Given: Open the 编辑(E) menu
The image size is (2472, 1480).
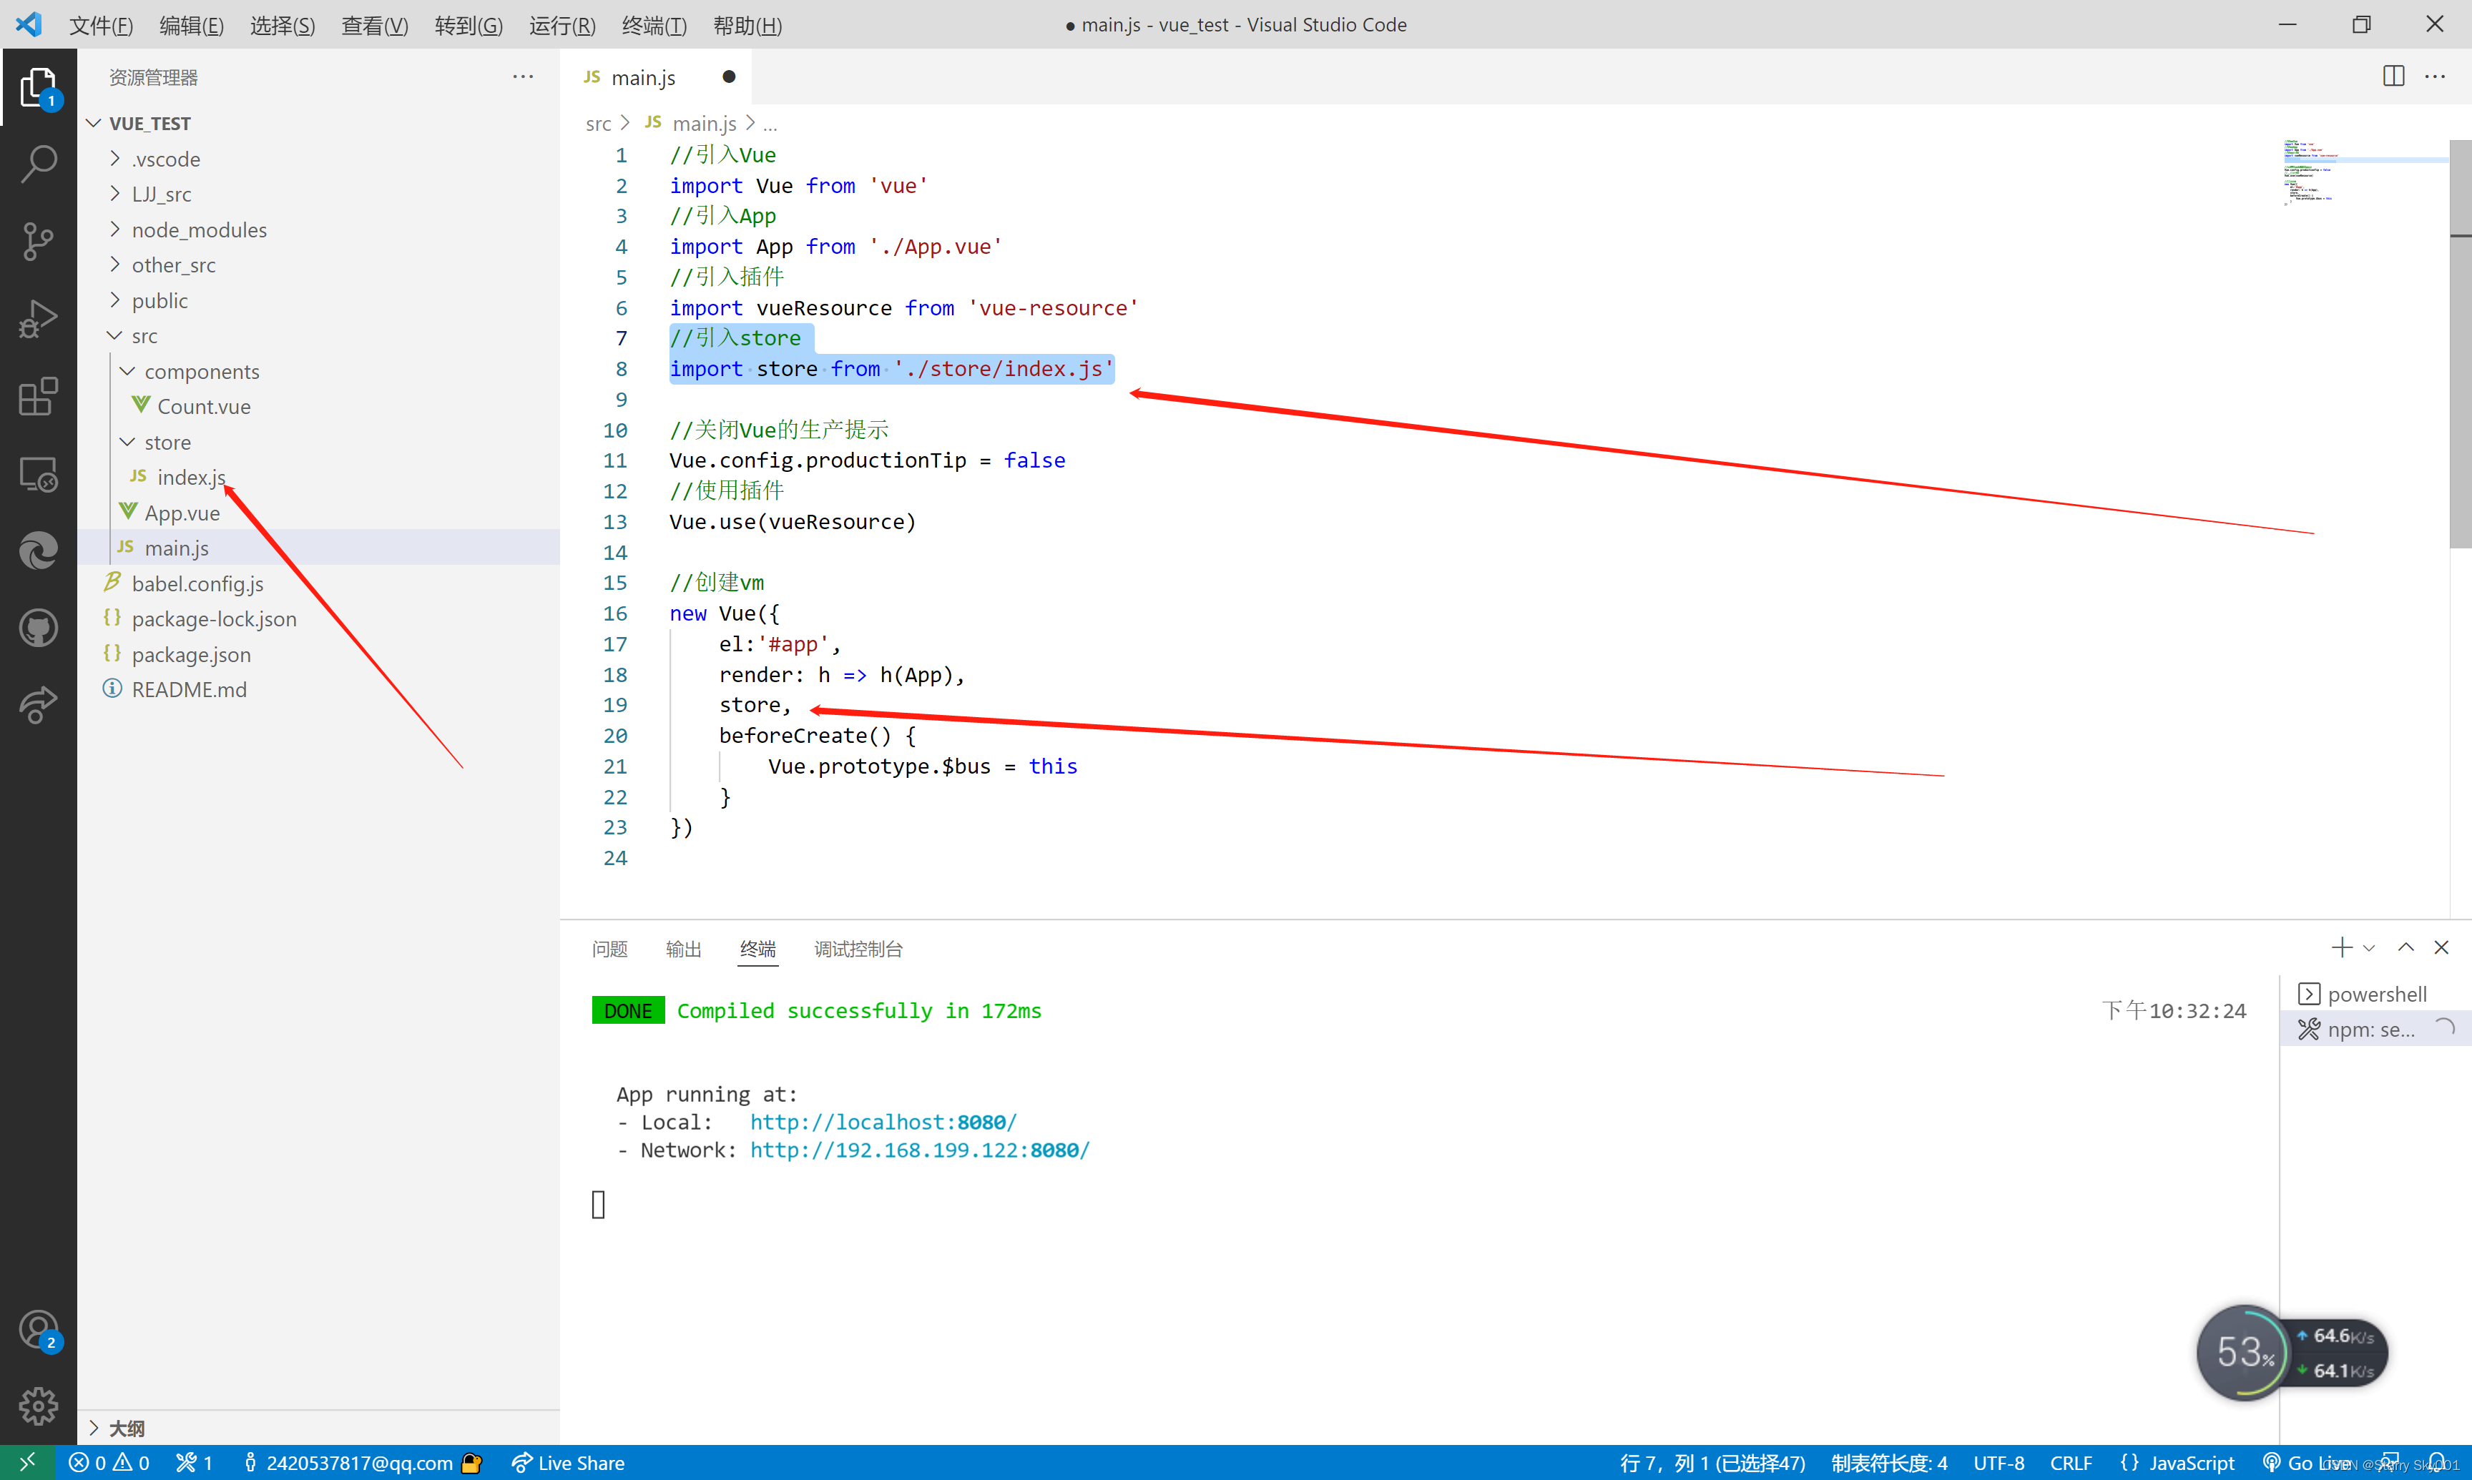Looking at the screenshot, I should click(192, 25).
